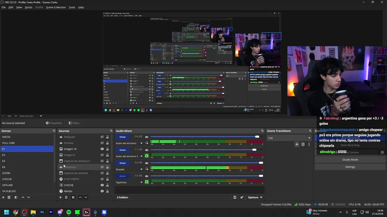
Task: Open Audio del escritorio options arrow
Action: (x=141, y=143)
